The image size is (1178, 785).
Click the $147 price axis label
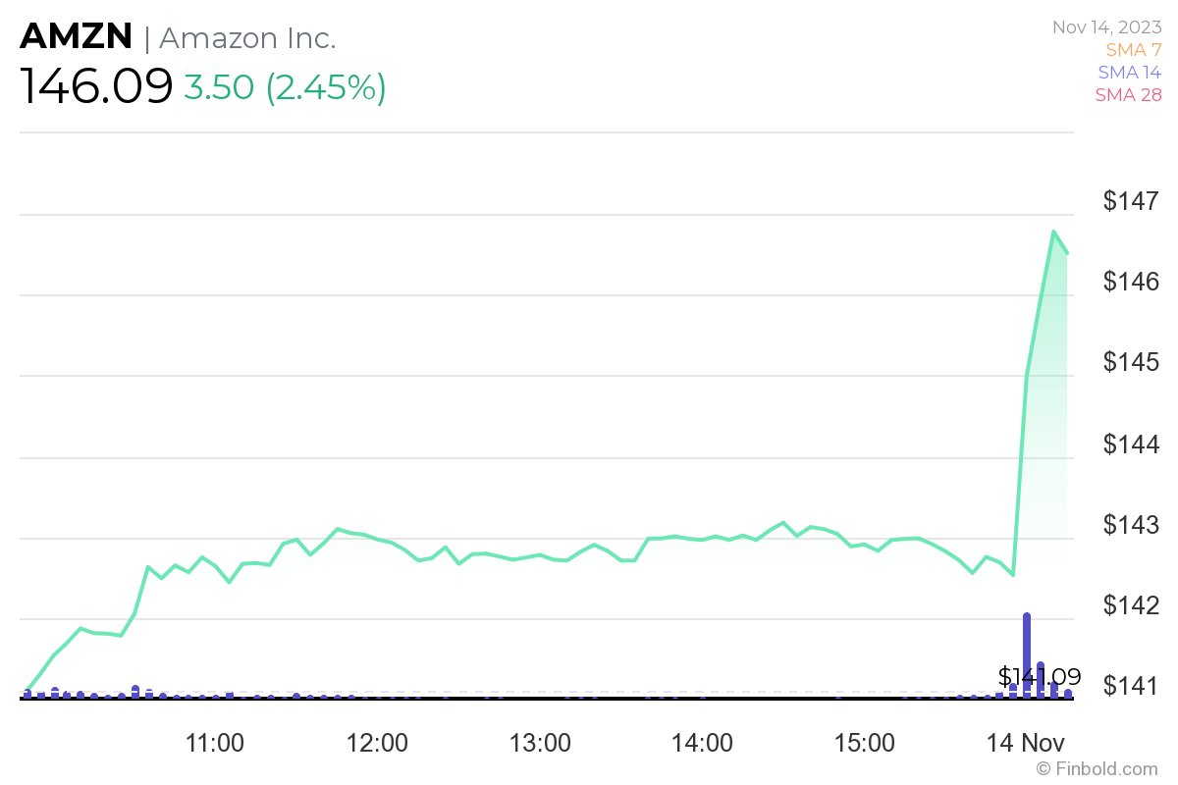tap(1131, 202)
